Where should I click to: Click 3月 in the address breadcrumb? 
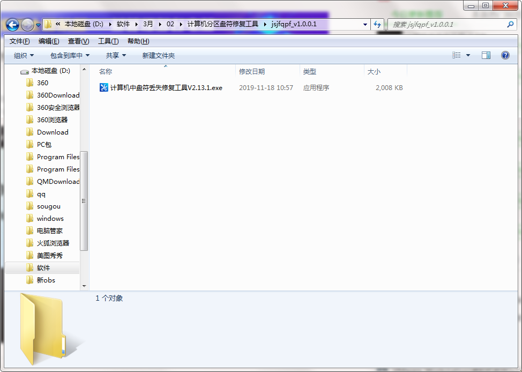(x=148, y=24)
